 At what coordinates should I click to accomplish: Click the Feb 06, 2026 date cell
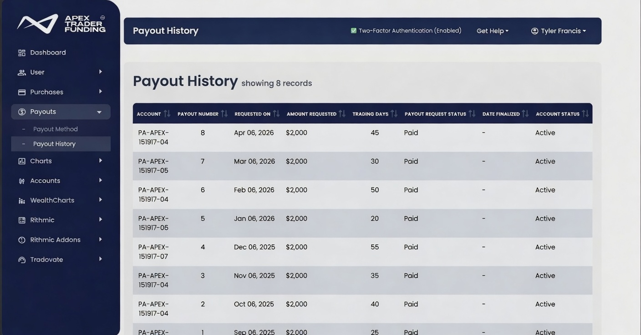tap(254, 190)
